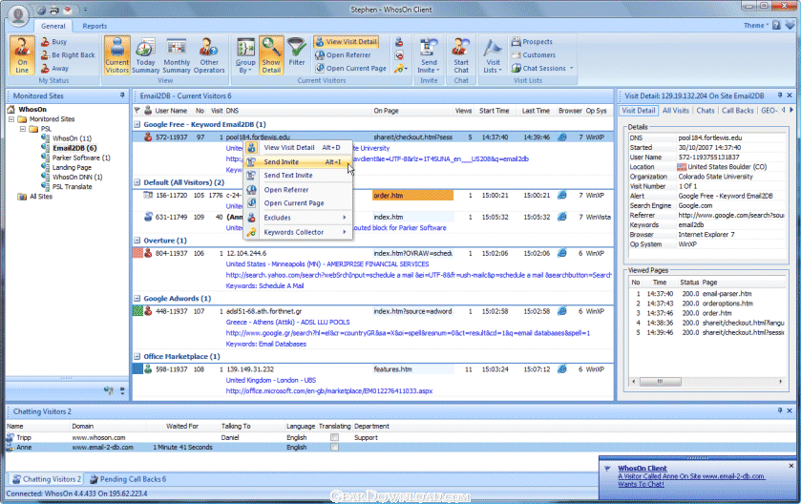Choose Open Referrer in context menu
The width and height of the screenshot is (801, 504).
coord(298,189)
